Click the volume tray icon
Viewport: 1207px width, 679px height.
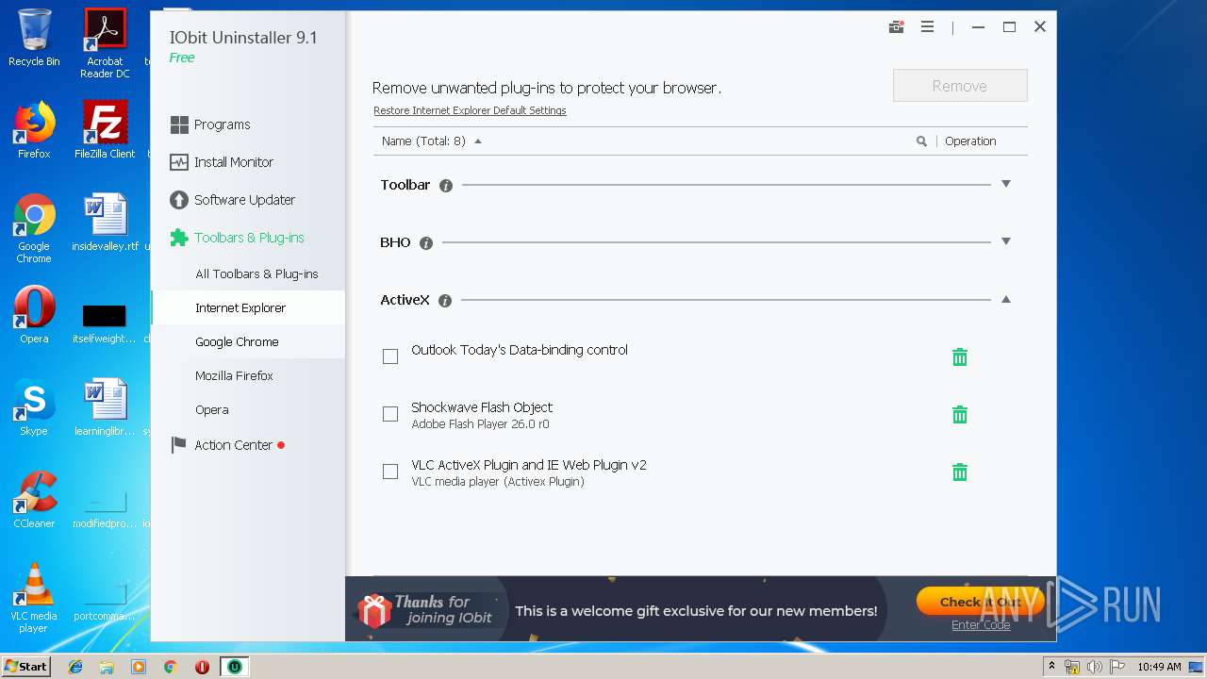pos(1095,667)
